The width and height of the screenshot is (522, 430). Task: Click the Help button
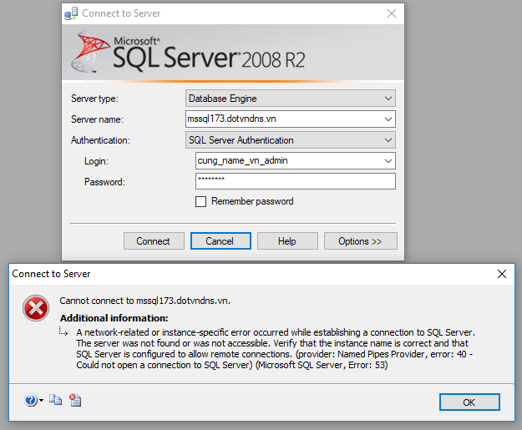pyautogui.click(x=287, y=241)
